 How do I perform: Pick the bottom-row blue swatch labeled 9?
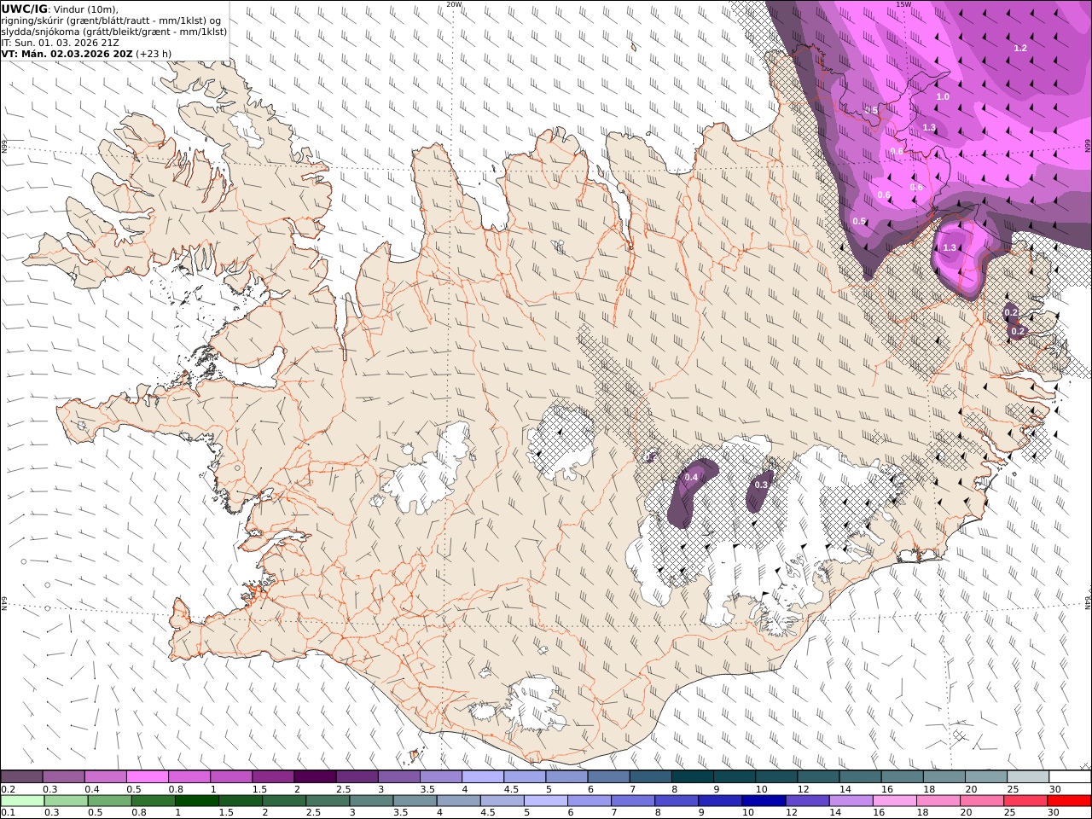click(x=719, y=801)
